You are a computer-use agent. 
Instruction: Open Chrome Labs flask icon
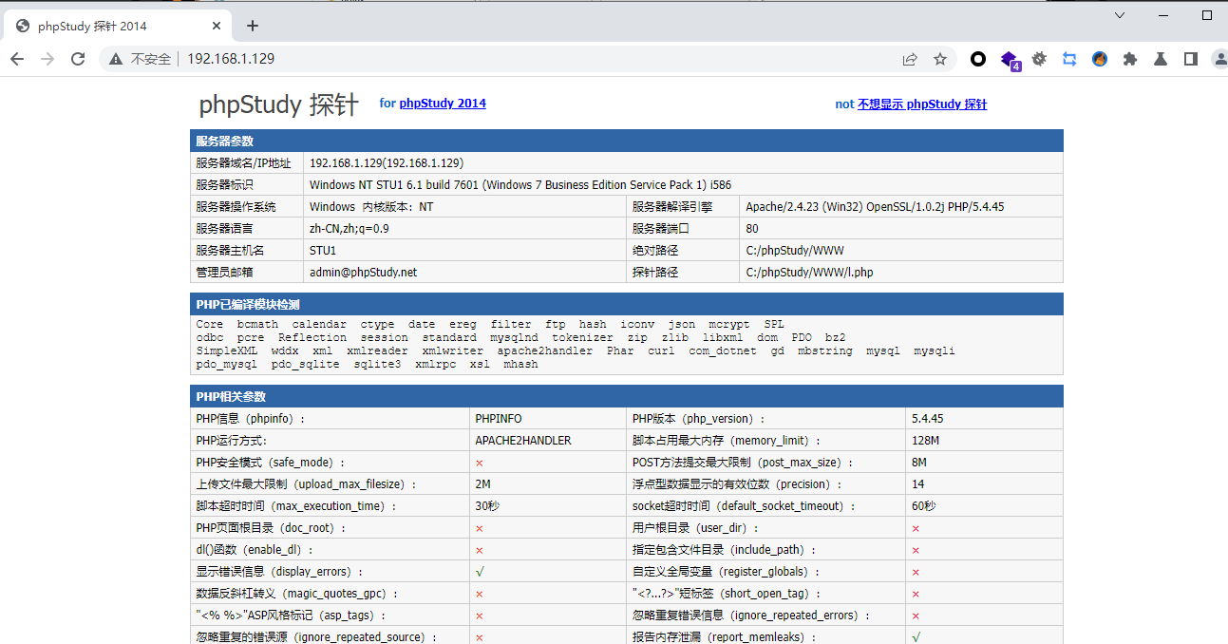(1161, 59)
